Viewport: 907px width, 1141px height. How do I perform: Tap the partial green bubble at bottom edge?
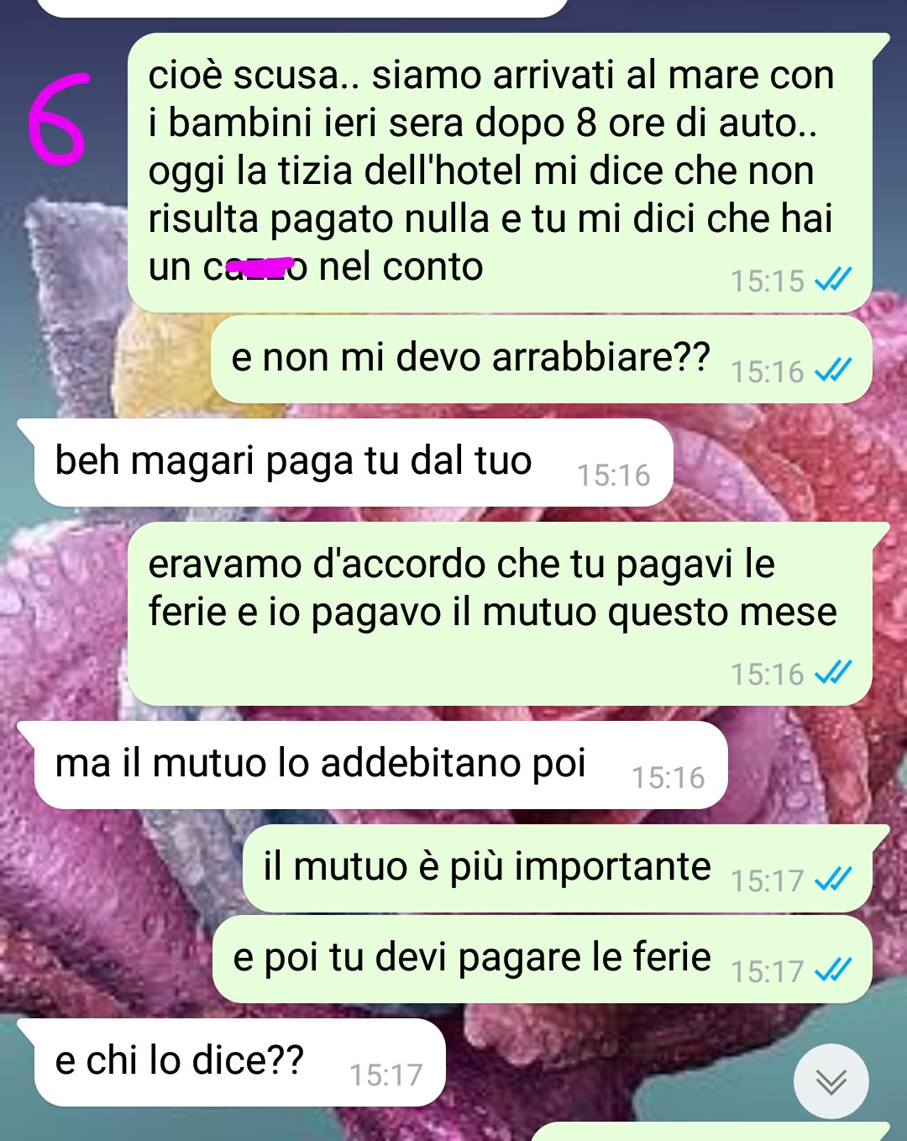point(710,1132)
